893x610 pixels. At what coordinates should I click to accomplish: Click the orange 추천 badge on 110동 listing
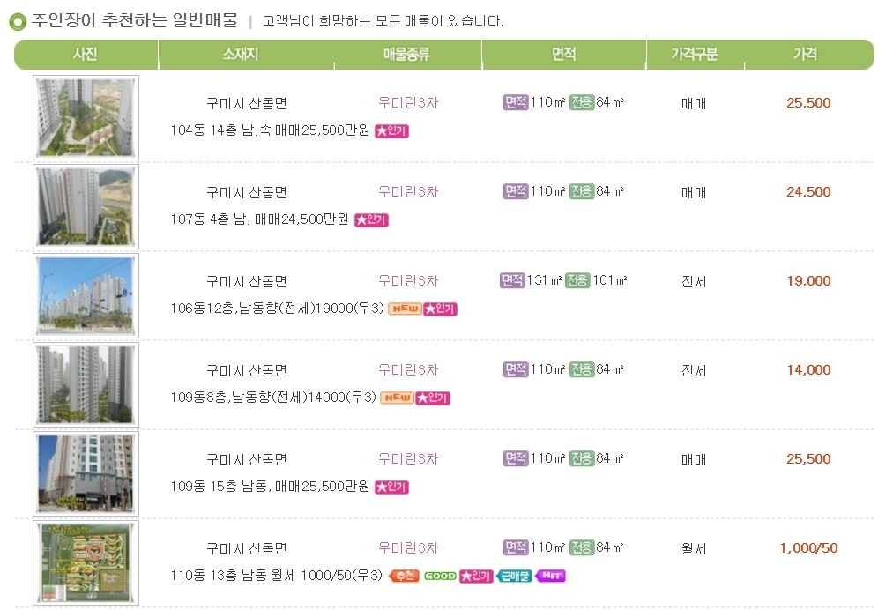click(404, 576)
